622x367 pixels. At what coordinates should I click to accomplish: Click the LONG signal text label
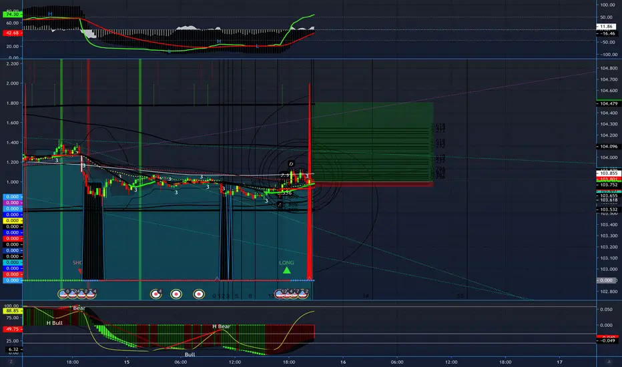(x=286, y=263)
